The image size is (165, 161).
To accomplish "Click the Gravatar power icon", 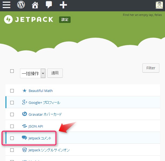I will [25, 114].
